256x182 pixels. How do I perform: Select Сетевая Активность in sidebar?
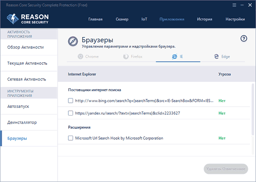27,79
